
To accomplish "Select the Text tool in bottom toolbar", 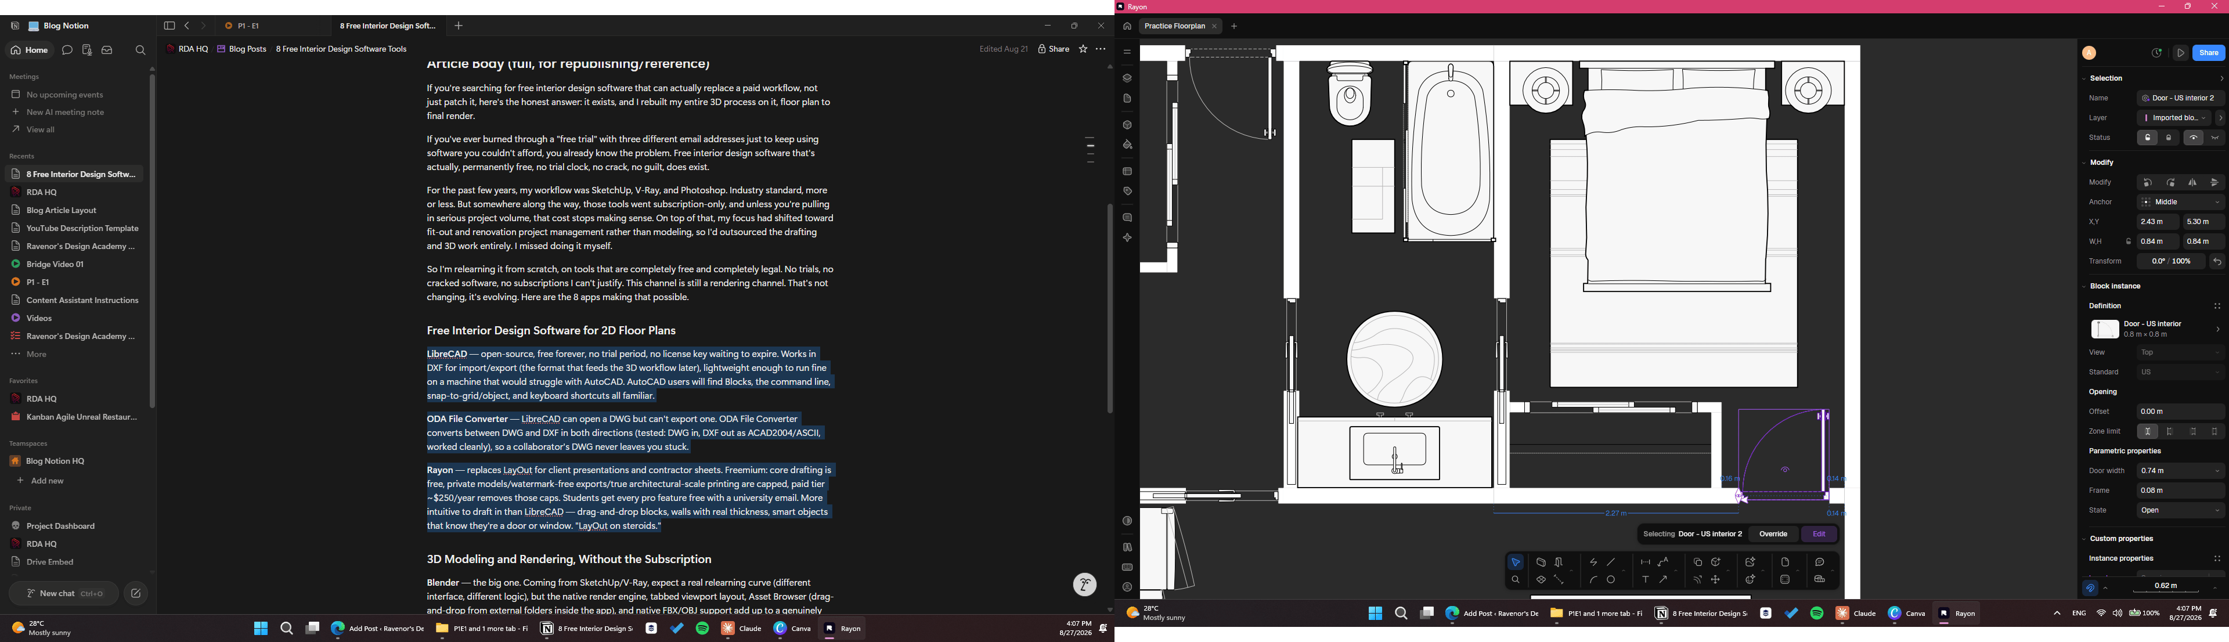I will (x=1646, y=580).
